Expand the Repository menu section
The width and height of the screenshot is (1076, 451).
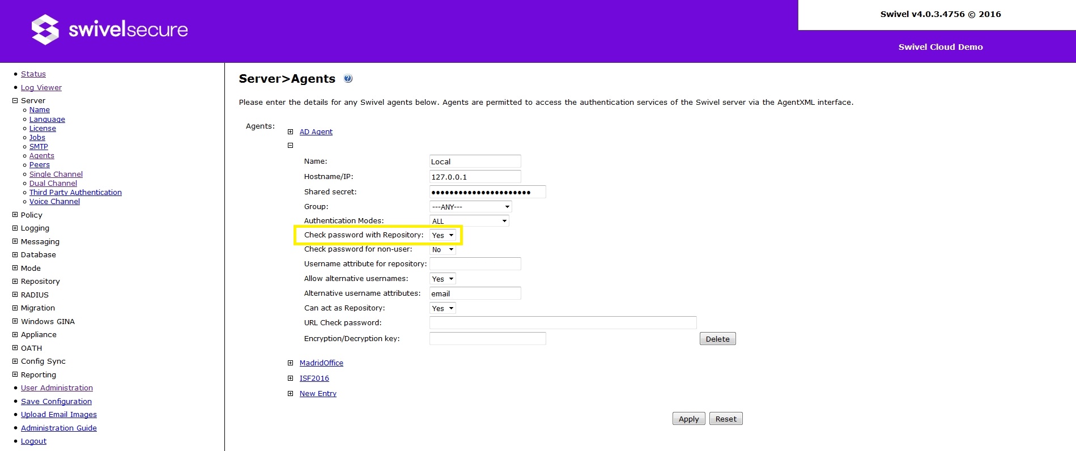(15, 282)
